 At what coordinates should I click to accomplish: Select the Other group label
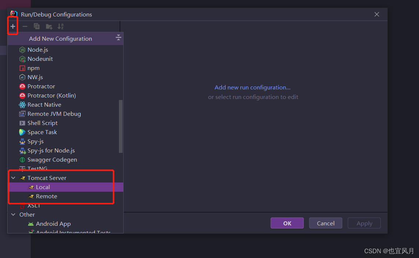click(27, 214)
